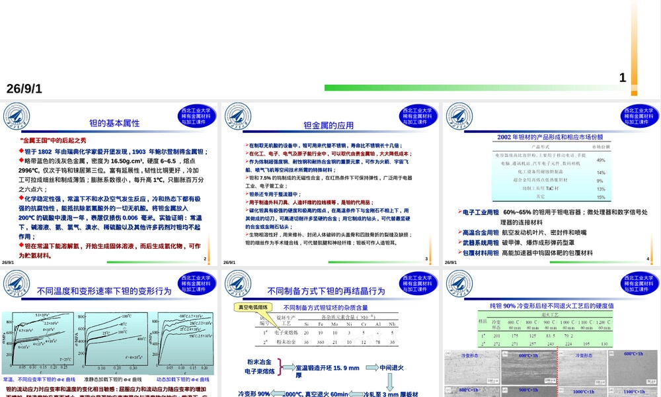Screen dimensions: 661x397
Task: Click the micrograph labeled 1100℃×1h
Action: [634, 393]
